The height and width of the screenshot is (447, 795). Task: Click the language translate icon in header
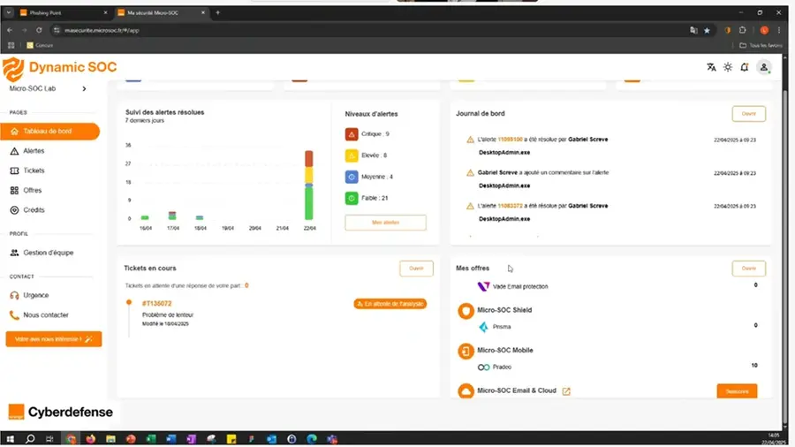(711, 67)
